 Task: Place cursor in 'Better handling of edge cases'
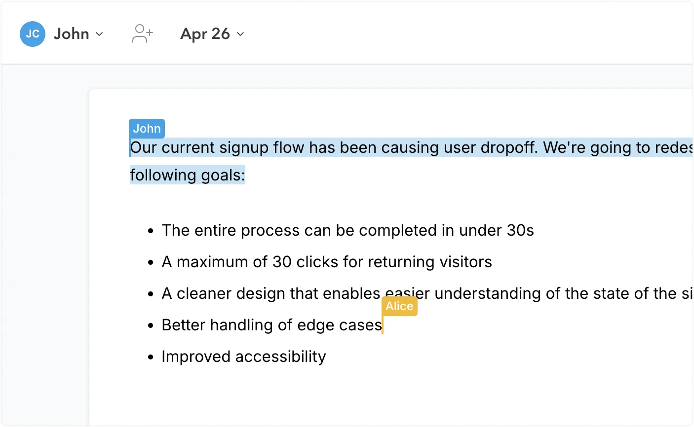point(271,325)
